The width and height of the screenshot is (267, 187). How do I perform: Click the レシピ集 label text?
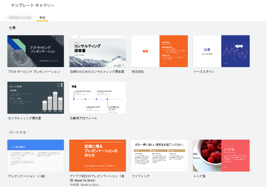[200, 176]
